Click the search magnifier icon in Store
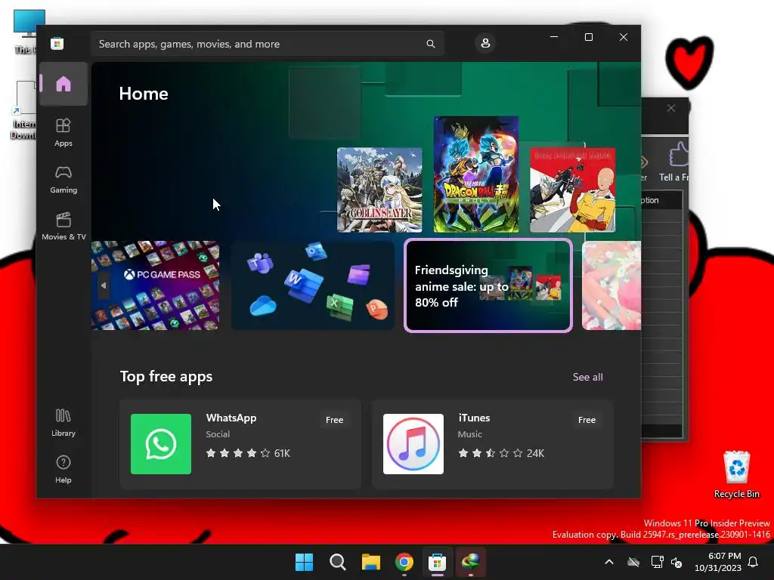 (430, 44)
